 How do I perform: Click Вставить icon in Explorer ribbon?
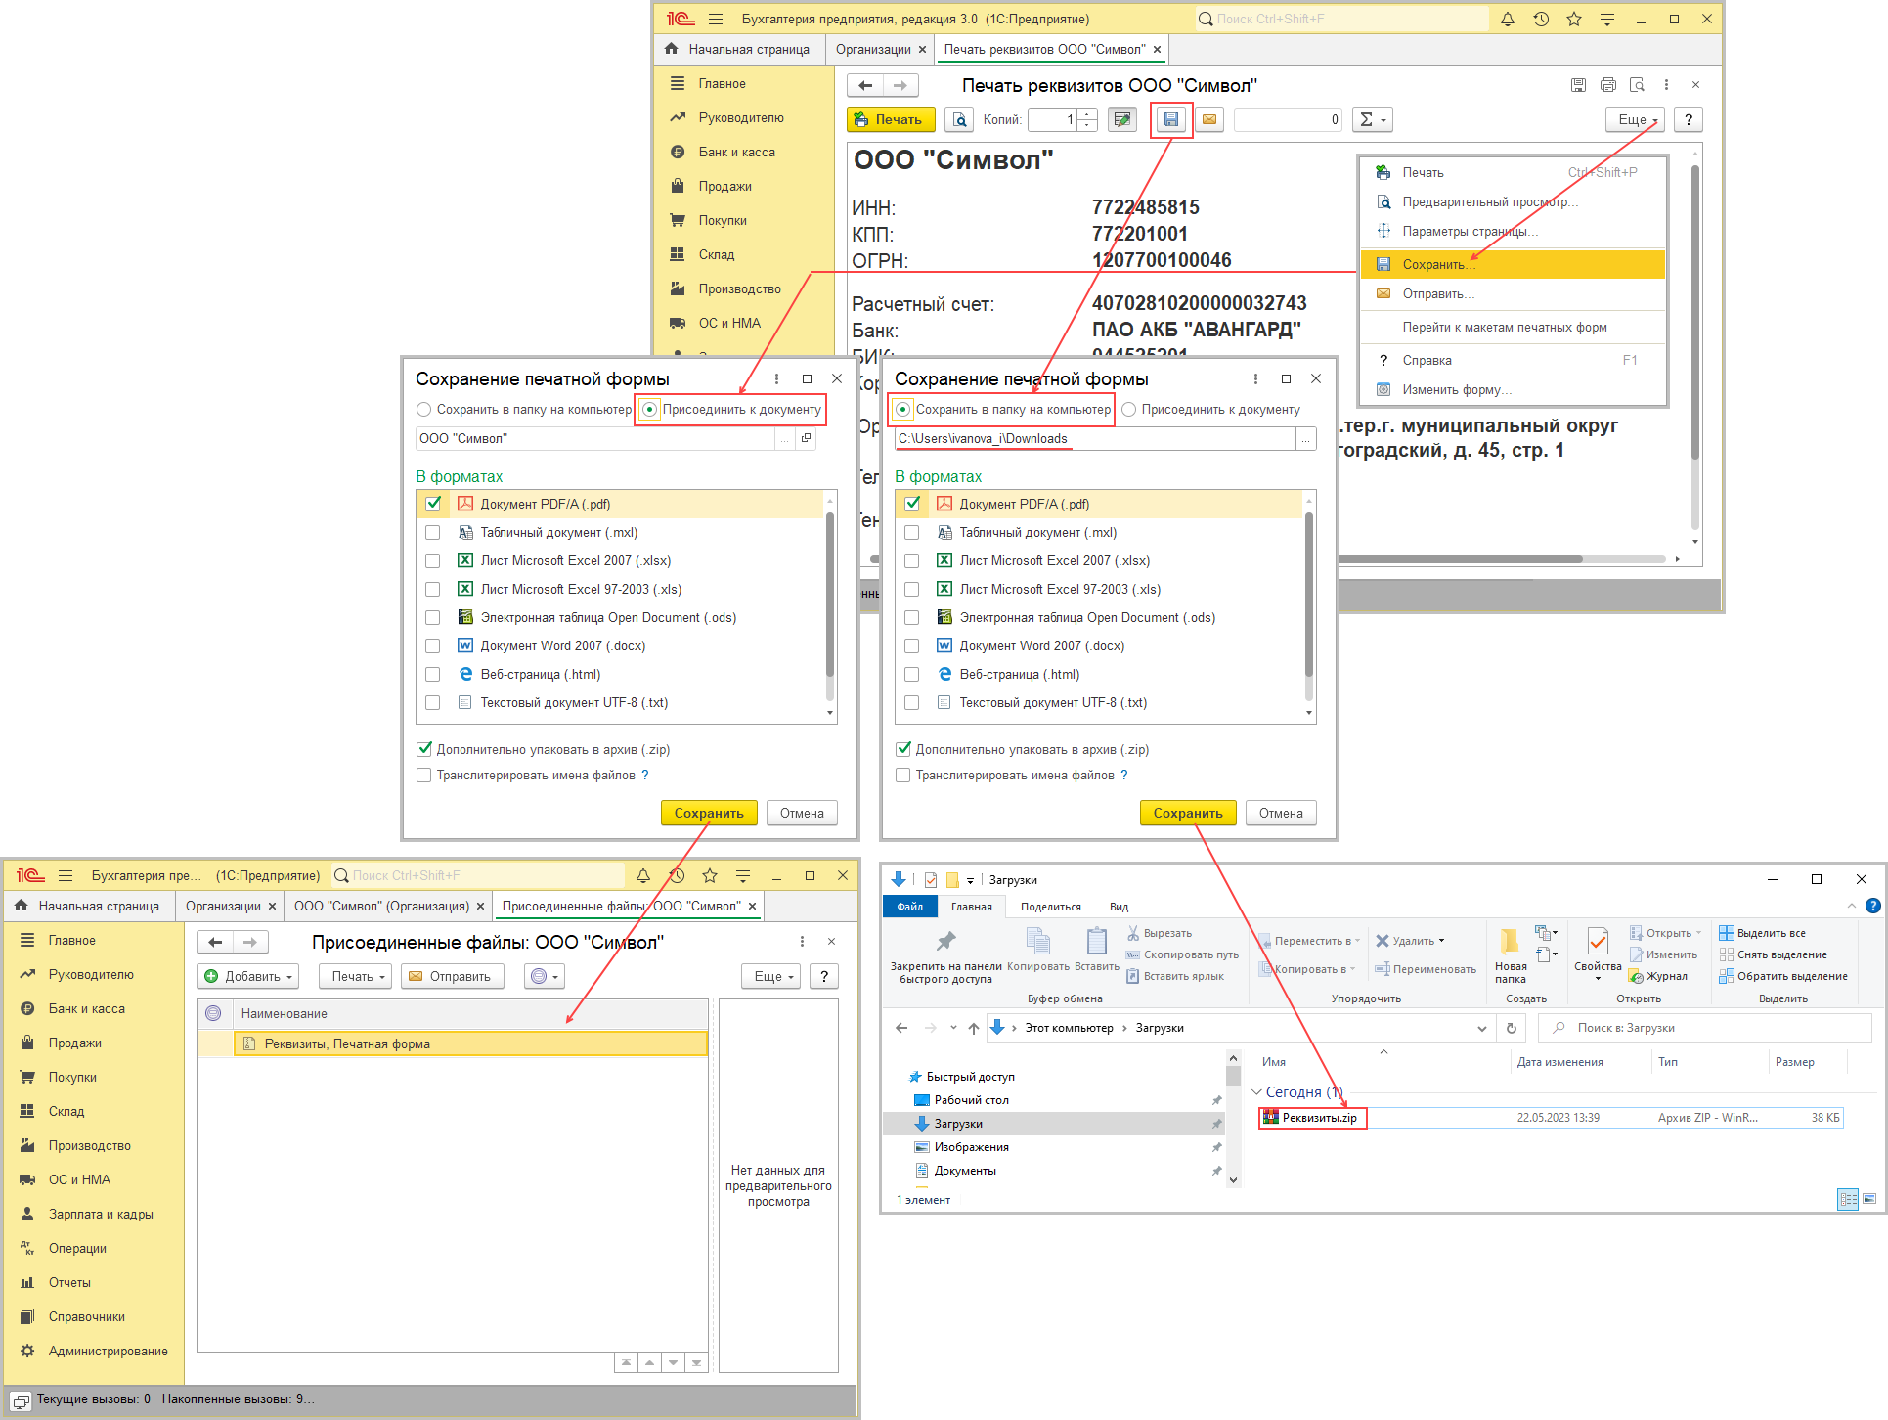1097,942
